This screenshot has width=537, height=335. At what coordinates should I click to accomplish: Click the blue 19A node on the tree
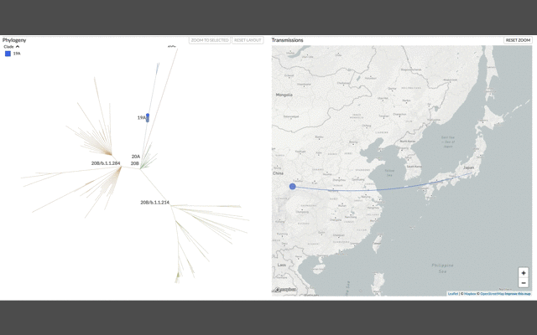click(x=148, y=118)
